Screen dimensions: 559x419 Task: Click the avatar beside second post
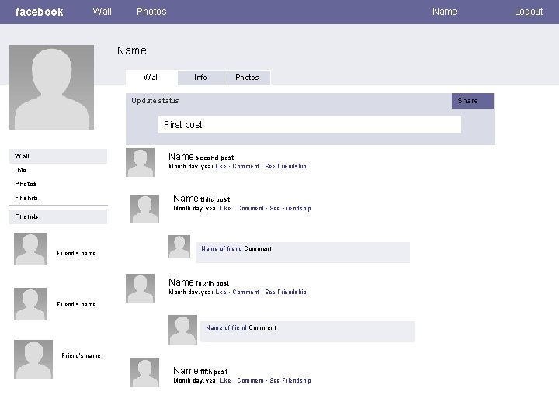140,162
